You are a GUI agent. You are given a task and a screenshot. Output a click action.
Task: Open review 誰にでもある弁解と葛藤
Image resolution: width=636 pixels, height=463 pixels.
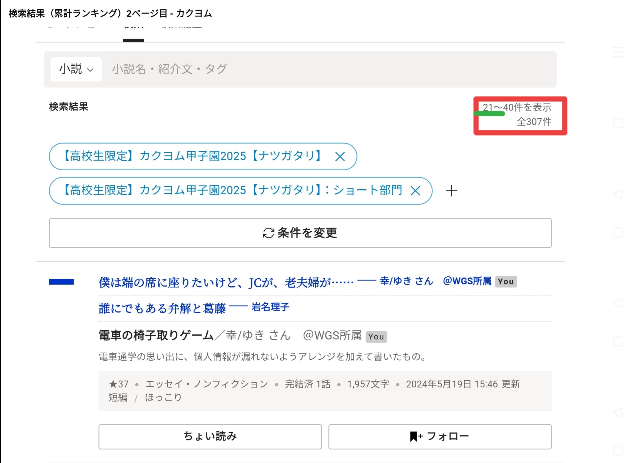[162, 308]
